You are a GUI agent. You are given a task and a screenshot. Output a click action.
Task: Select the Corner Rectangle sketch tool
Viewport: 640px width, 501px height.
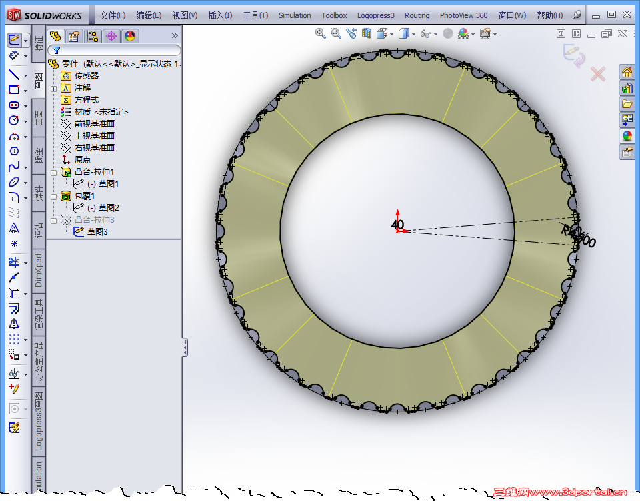[14, 90]
